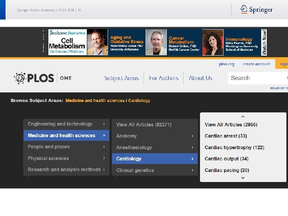The height and width of the screenshot is (216, 288).
Task: Click the create account link
Action: pos(256,64)
